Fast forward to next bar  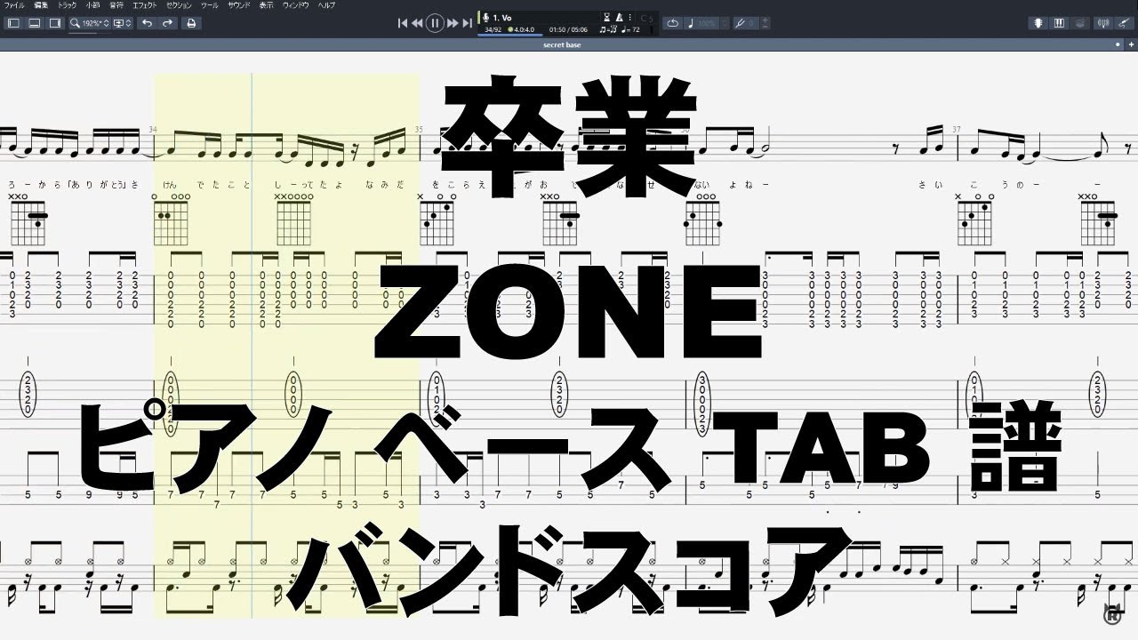point(453,23)
